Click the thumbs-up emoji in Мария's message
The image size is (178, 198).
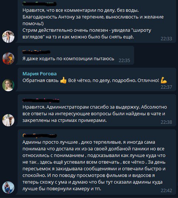coord(63,80)
